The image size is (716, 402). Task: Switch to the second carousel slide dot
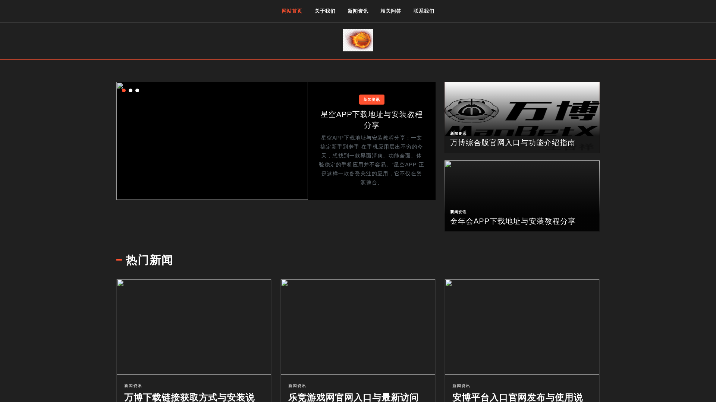(131, 90)
